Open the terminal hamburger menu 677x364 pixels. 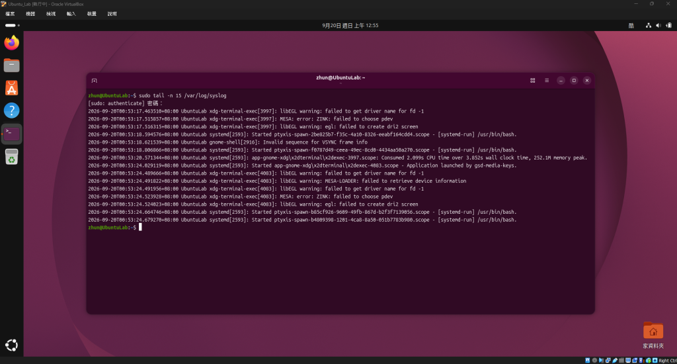547,80
